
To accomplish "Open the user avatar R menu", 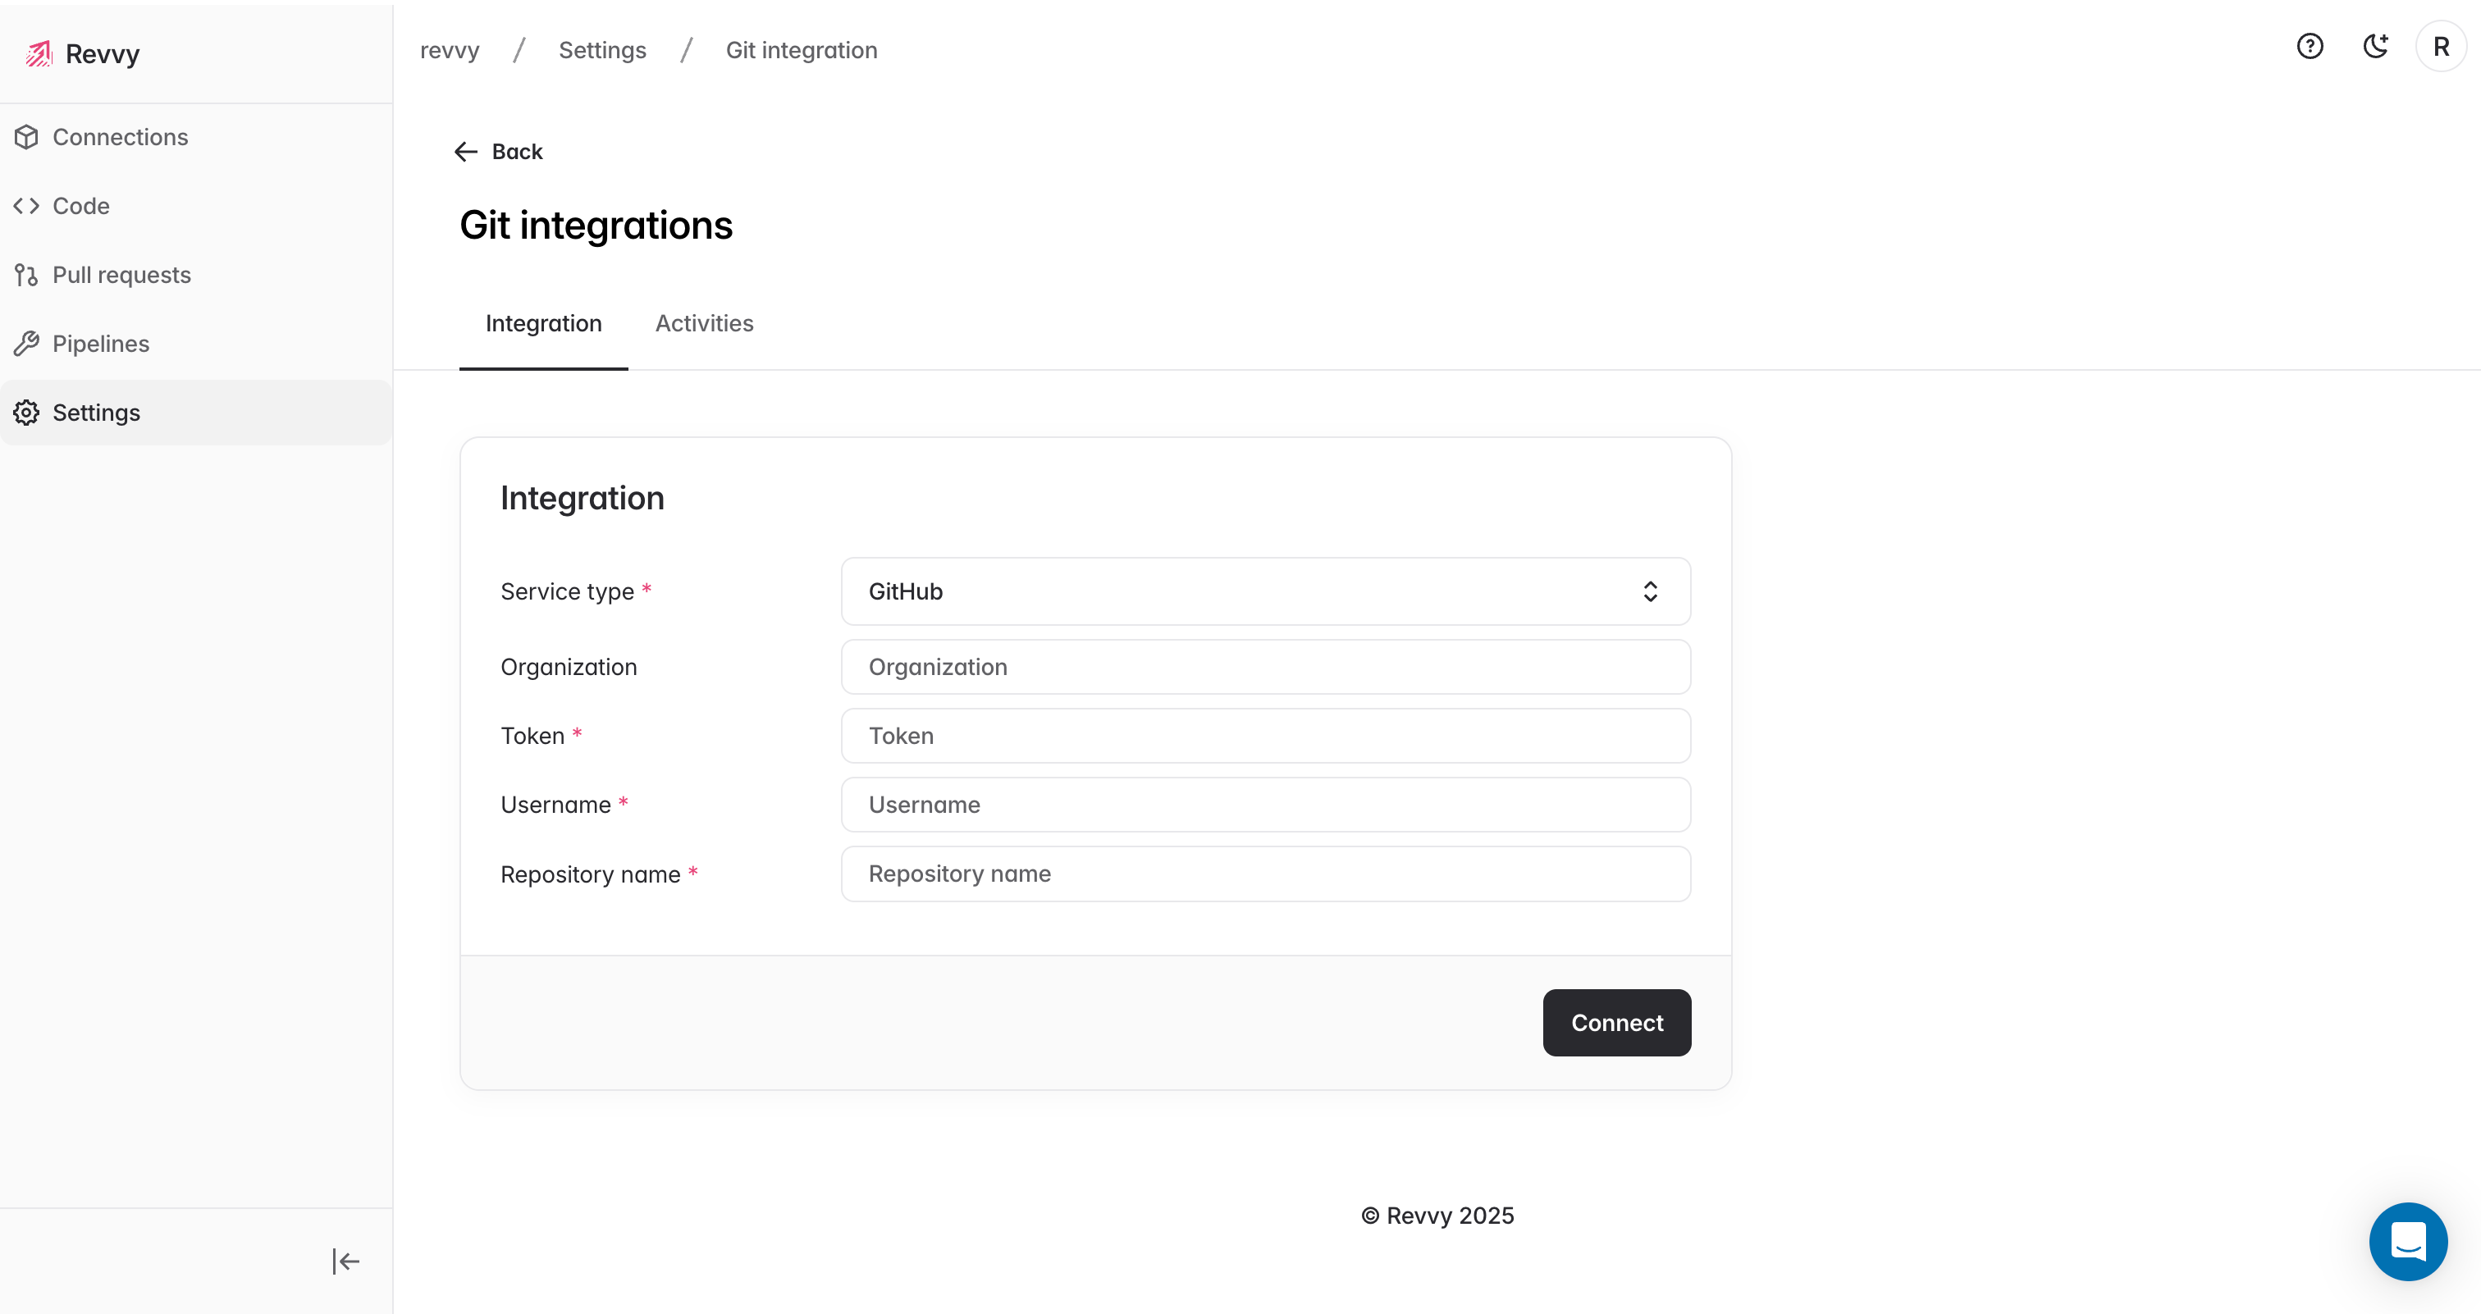I will click(2441, 46).
